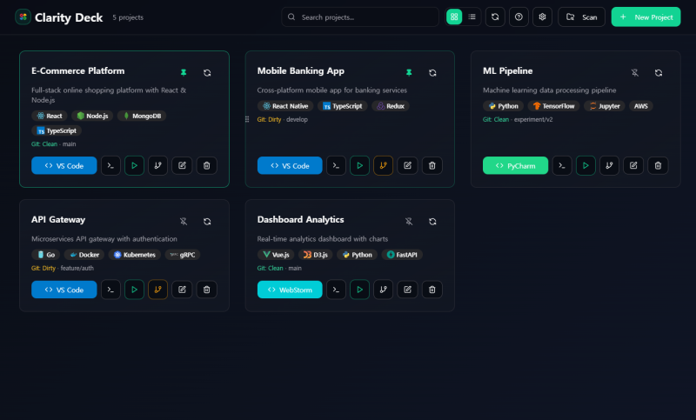Unpin the Mobile Banking App project
The image size is (696, 420).
[409, 73]
